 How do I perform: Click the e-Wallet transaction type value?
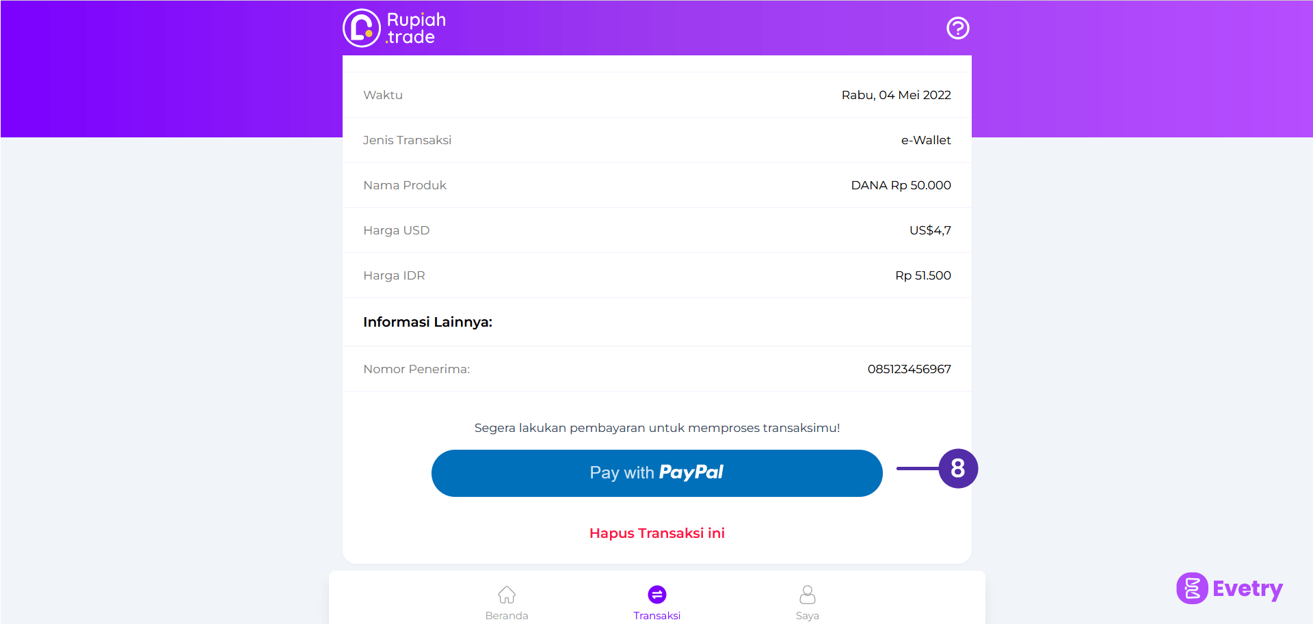pyautogui.click(x=926, y=140)
